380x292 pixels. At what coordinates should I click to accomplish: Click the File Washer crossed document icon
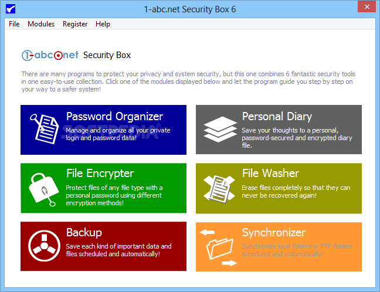(219, 189)
